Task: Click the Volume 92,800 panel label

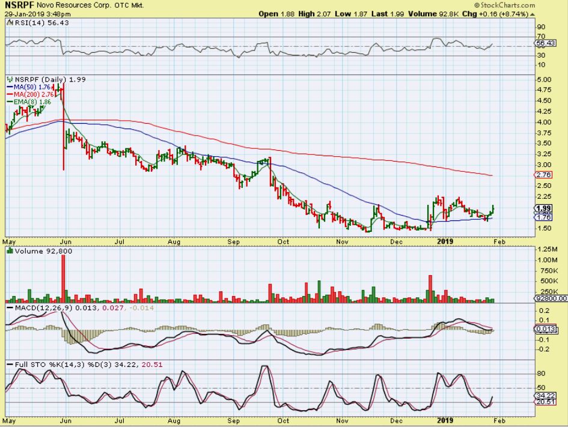Action: (43, 251)
